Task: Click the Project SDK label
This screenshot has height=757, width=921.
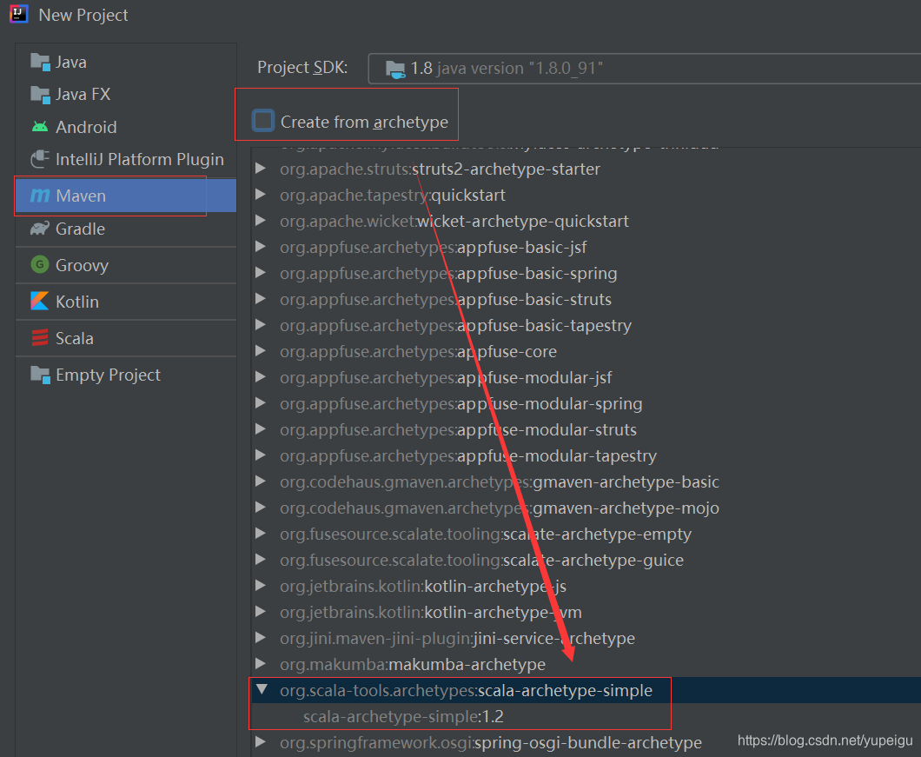Action: pyautogui.click(x=302, y=68)
